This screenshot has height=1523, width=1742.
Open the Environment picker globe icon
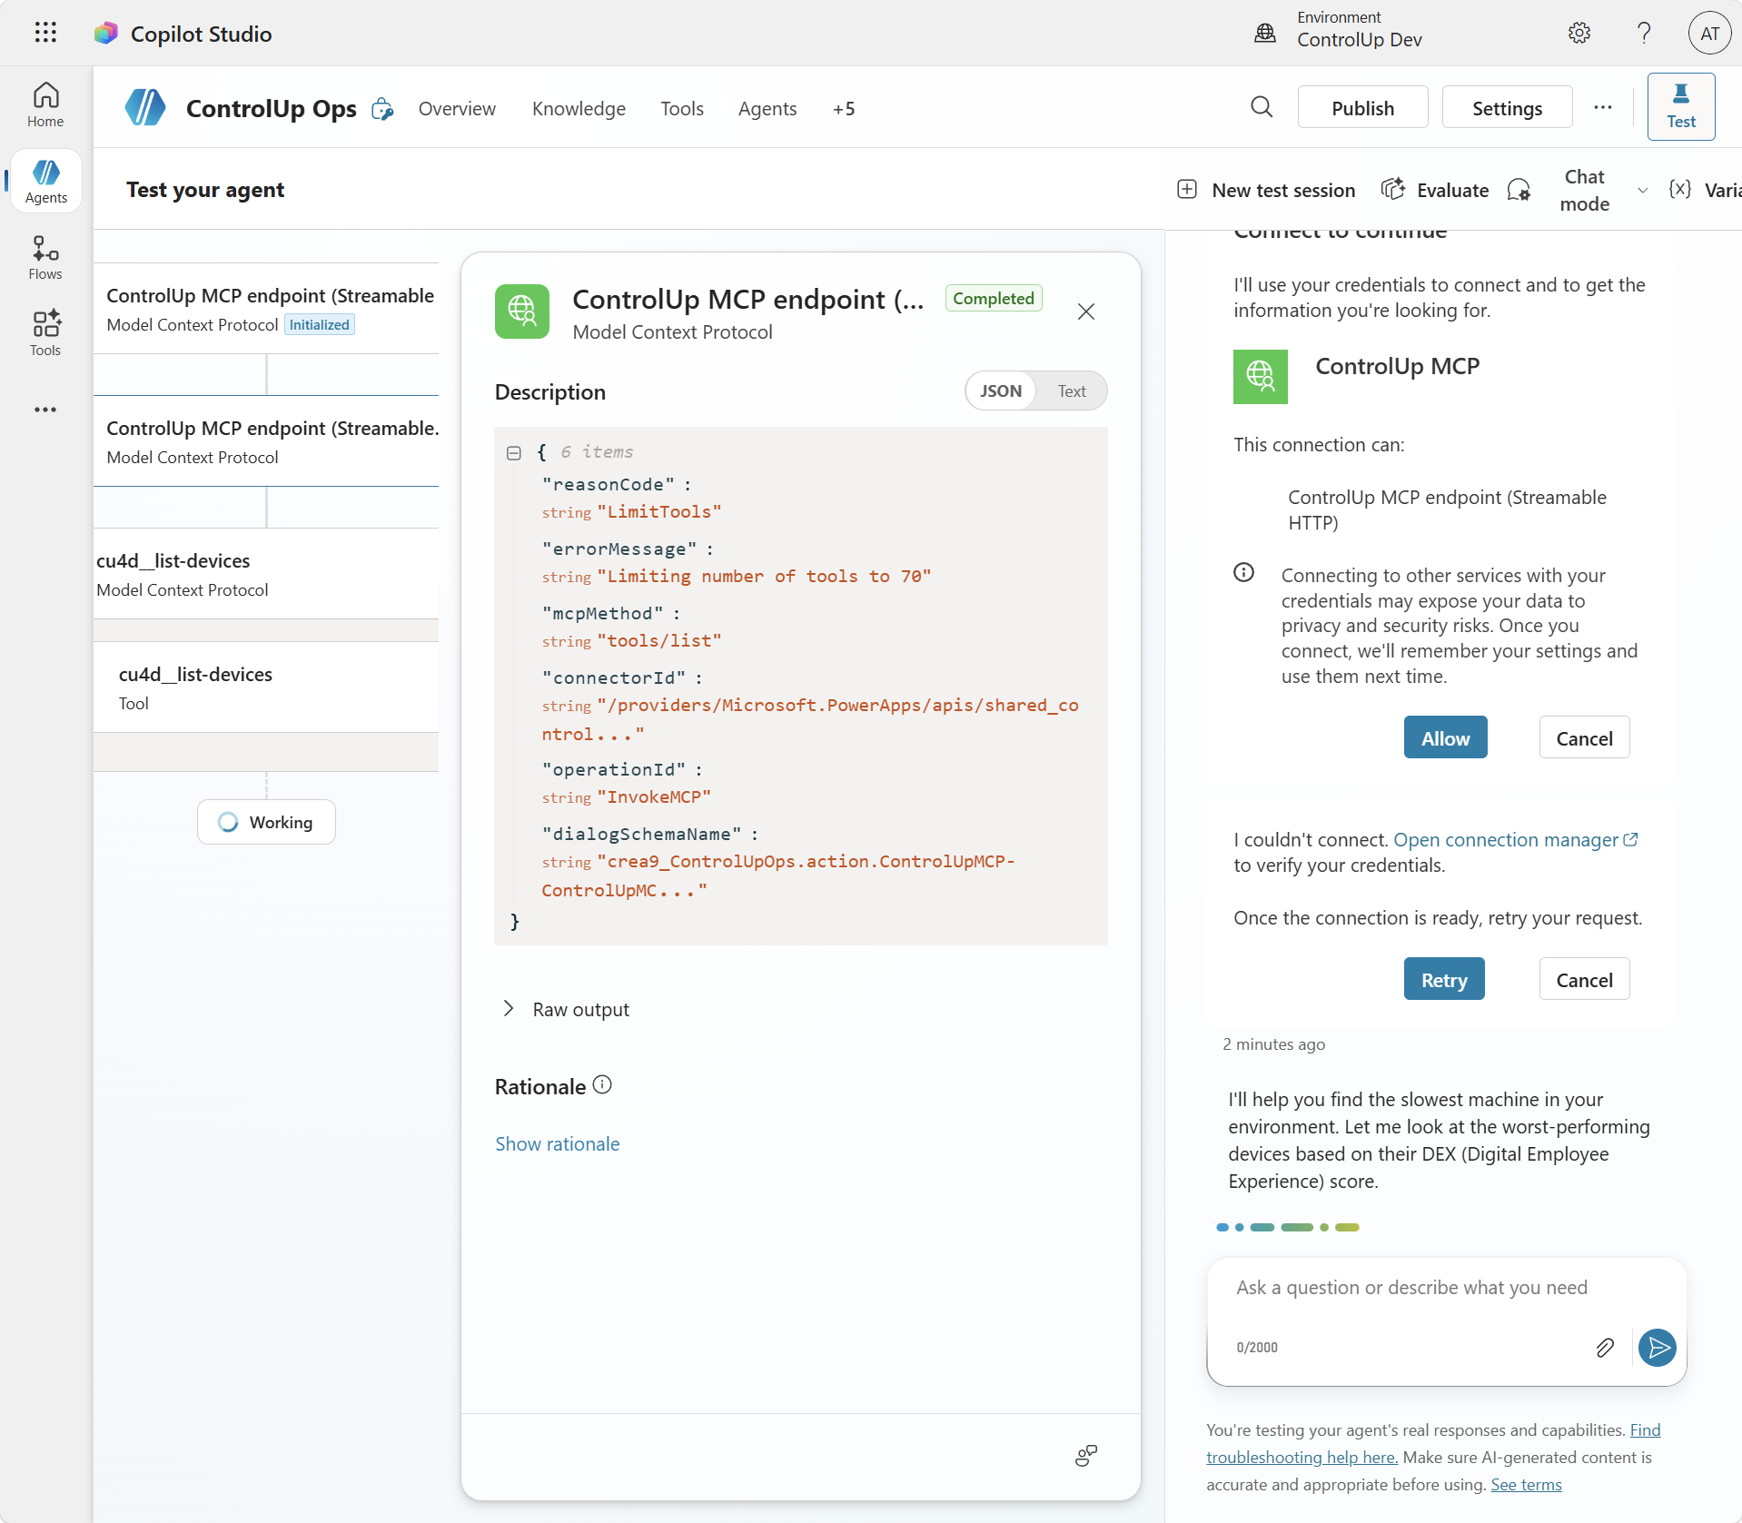1264,34
